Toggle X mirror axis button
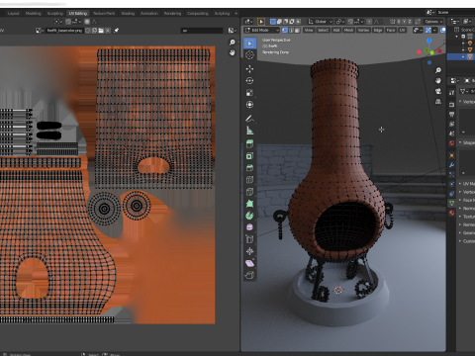475x356 pixels. (x=399, y=22)
